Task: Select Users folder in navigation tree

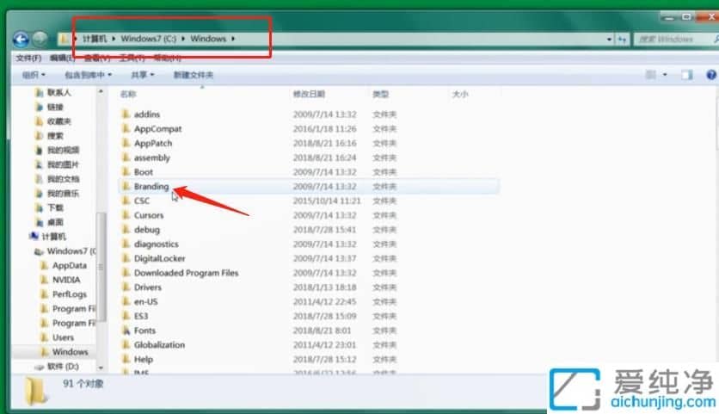Action: coord(63,337)
